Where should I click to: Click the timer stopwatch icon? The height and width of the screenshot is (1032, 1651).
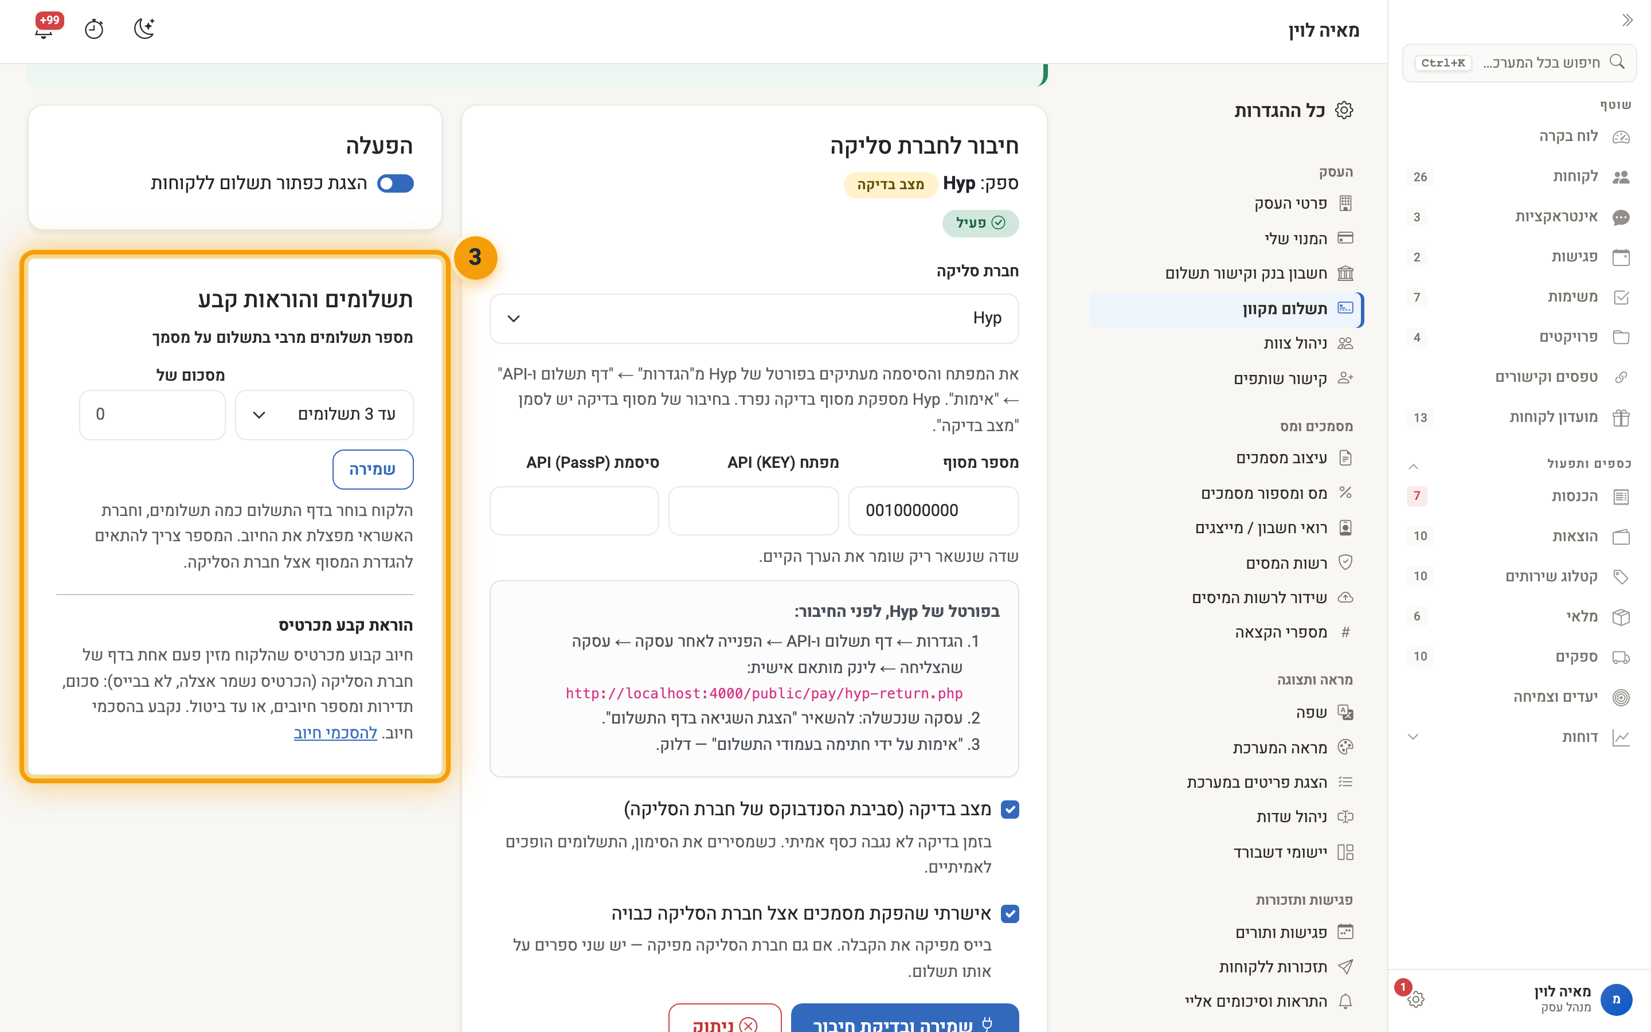94,29
